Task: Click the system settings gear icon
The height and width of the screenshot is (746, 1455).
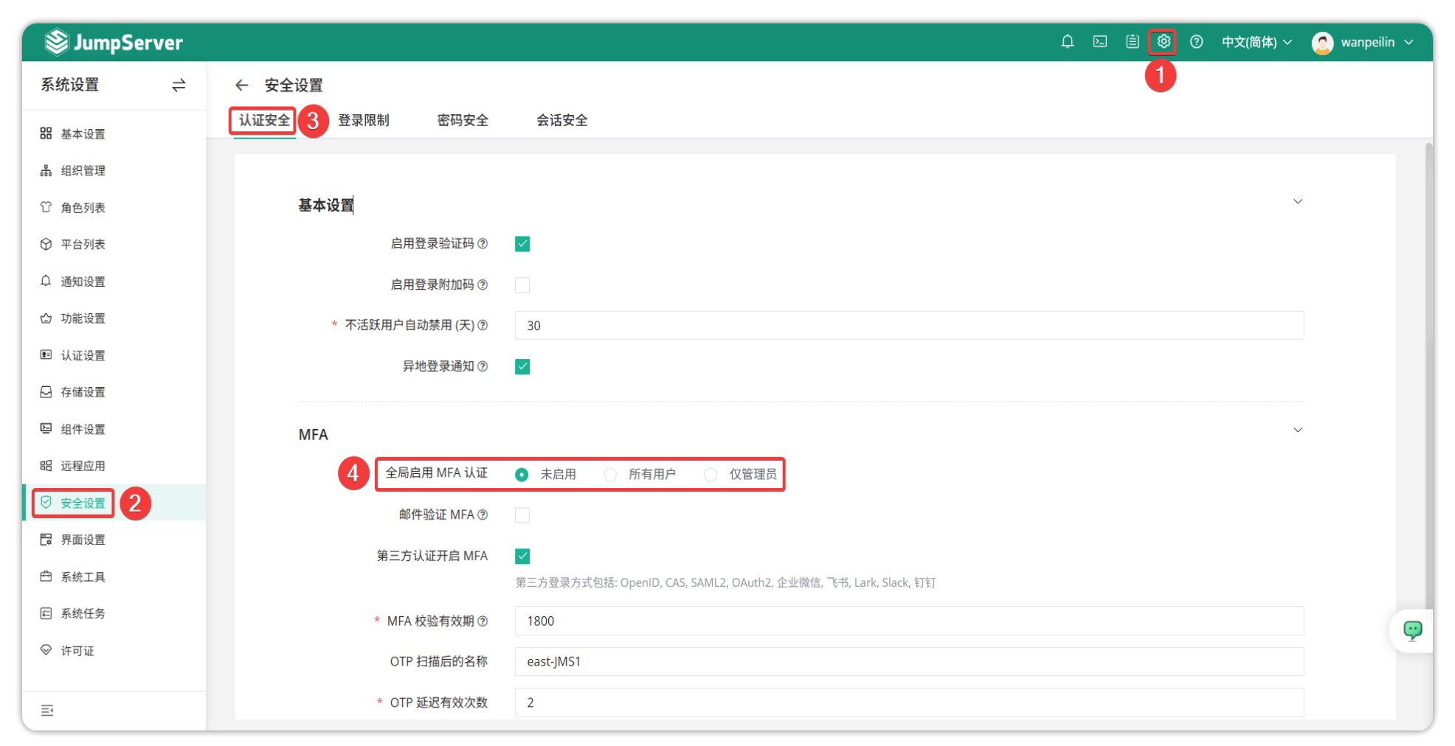Action: pyautogui.click(x=1163, y=42)
